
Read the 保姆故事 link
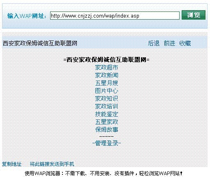click(106, 130)
